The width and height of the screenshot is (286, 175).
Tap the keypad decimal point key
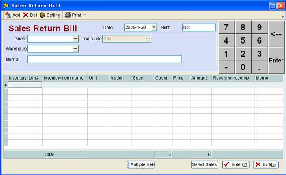(x=260, y=67)
